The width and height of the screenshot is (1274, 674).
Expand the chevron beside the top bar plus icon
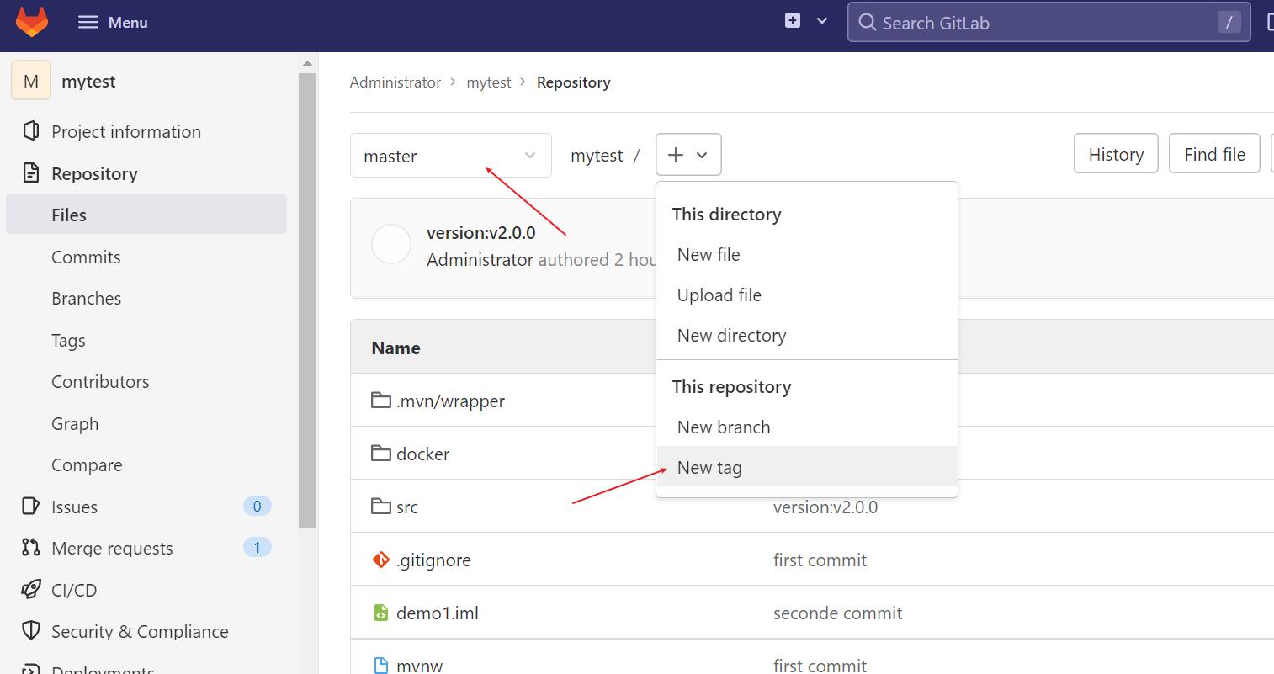click(x=822, y=21)
